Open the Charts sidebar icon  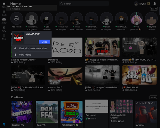click(4, 12)
